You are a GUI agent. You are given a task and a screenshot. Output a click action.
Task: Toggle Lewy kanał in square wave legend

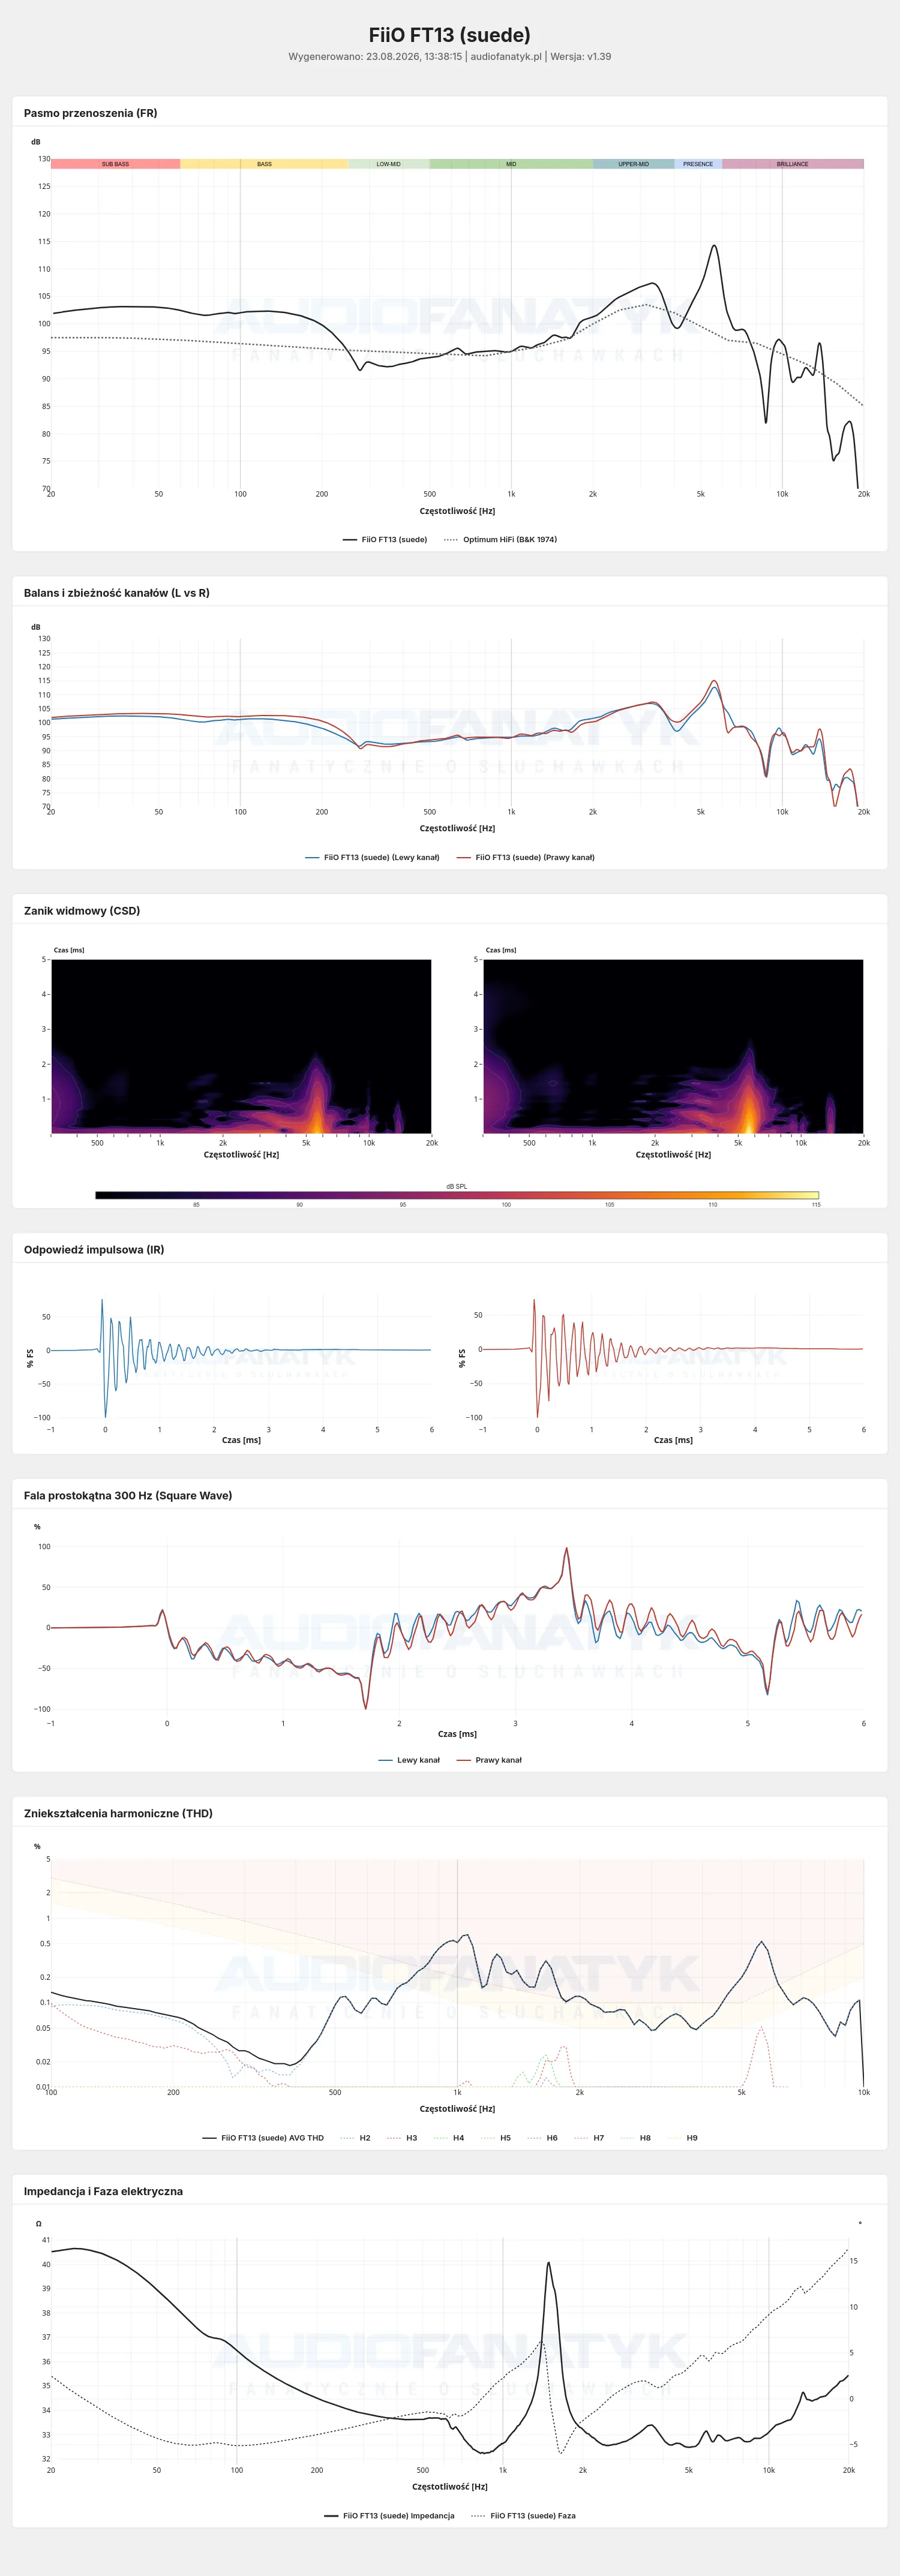[x=409, y=1760]
